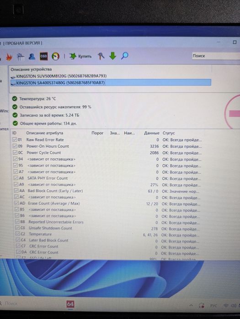
Task: Click Записано за всё время: 5.24 ТБ
Action: pos(49,115)
